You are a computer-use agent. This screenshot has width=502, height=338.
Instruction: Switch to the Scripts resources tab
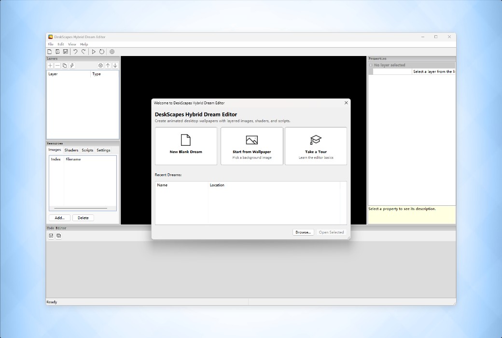tap(87, 150)
